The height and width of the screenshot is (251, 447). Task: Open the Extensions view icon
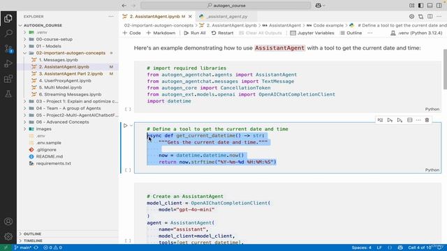pyautogui.click(x=8, y=79)
